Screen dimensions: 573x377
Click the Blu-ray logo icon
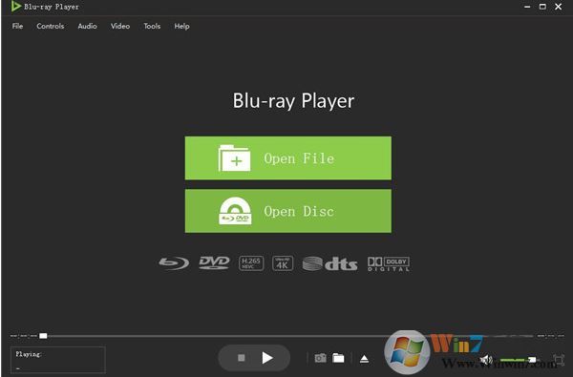click(x=174, y=263)
